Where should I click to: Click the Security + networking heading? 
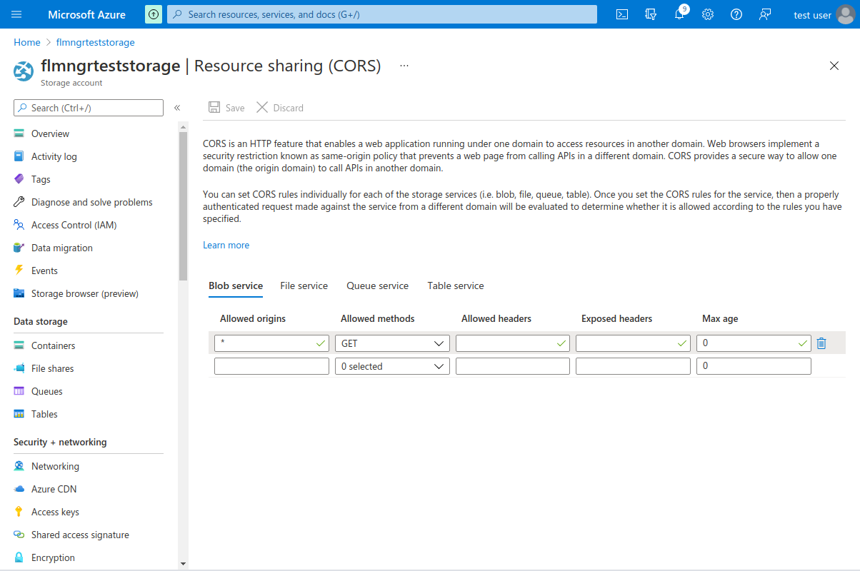pyautogui.click(x=60, y=442)
